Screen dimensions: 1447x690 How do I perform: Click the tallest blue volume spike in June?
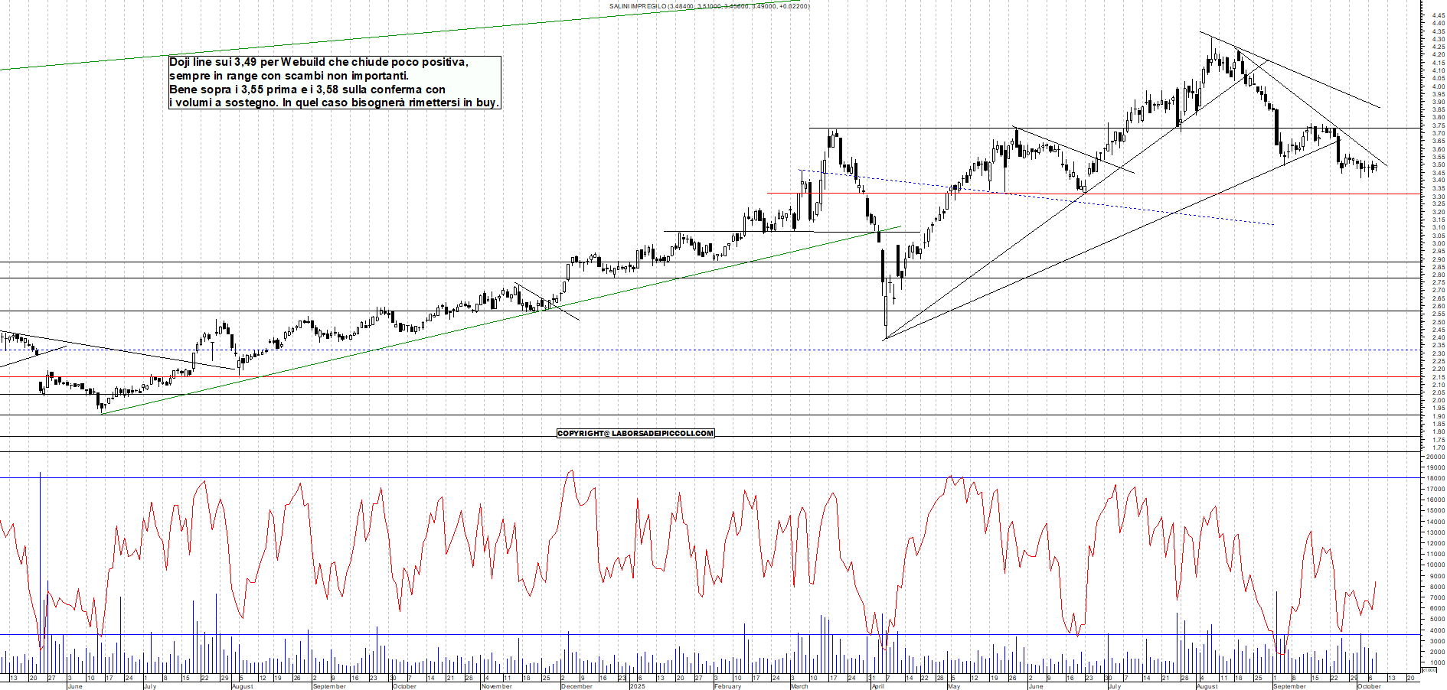tap(40, 551)
